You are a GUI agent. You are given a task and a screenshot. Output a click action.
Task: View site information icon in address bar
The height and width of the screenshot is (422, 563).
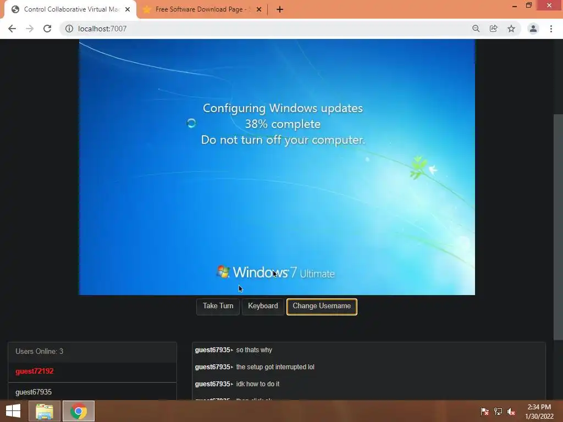click(x=69, y=29)
